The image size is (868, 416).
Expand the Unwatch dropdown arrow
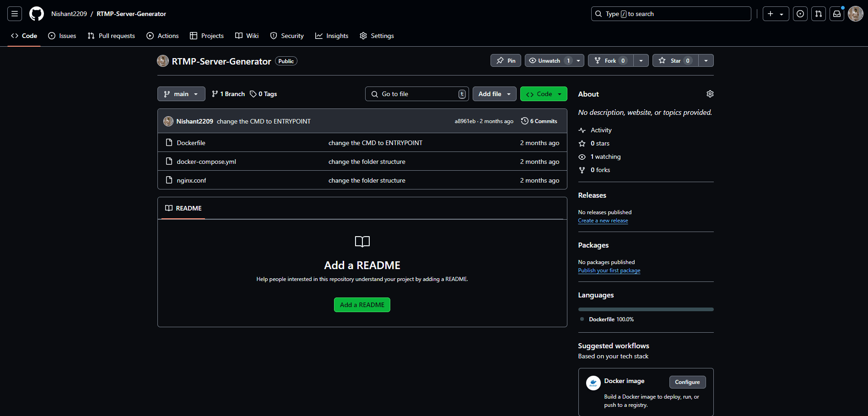(x=578, y=60)
